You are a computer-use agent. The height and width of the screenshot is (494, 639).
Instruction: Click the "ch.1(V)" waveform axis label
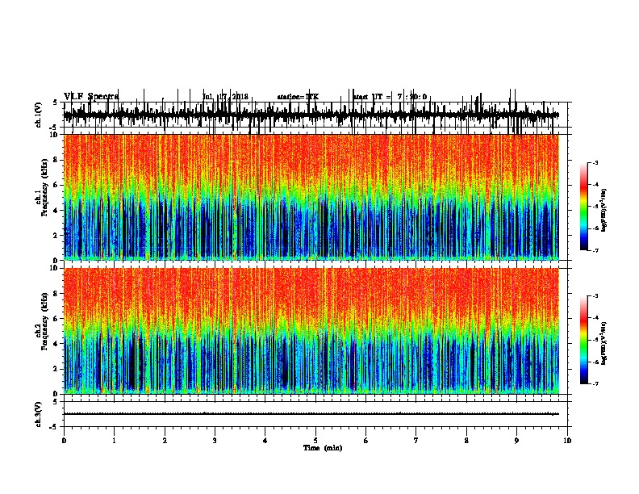[x=39, y=115]
